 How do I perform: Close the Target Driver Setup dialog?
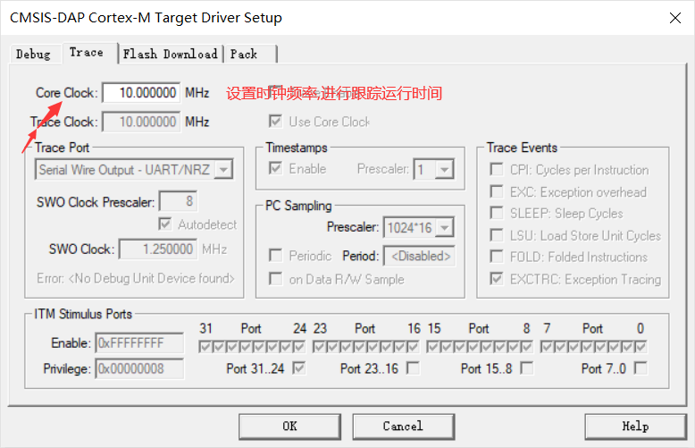point(675,18)
